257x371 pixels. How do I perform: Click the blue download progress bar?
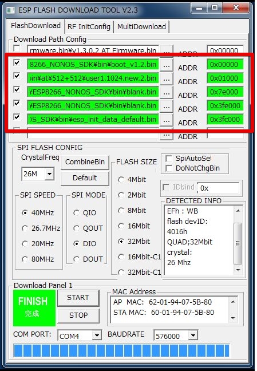[x=121, y=350]
